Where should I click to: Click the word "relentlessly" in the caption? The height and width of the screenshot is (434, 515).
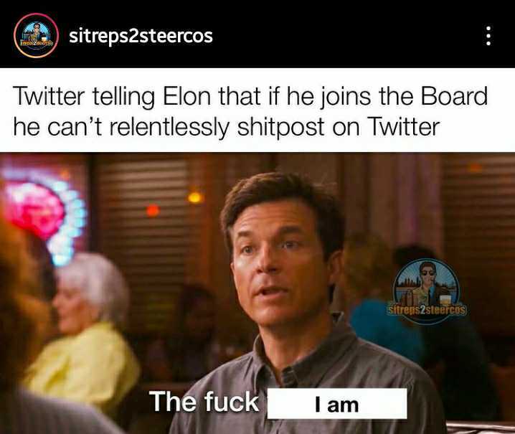[x=169, y=128]
